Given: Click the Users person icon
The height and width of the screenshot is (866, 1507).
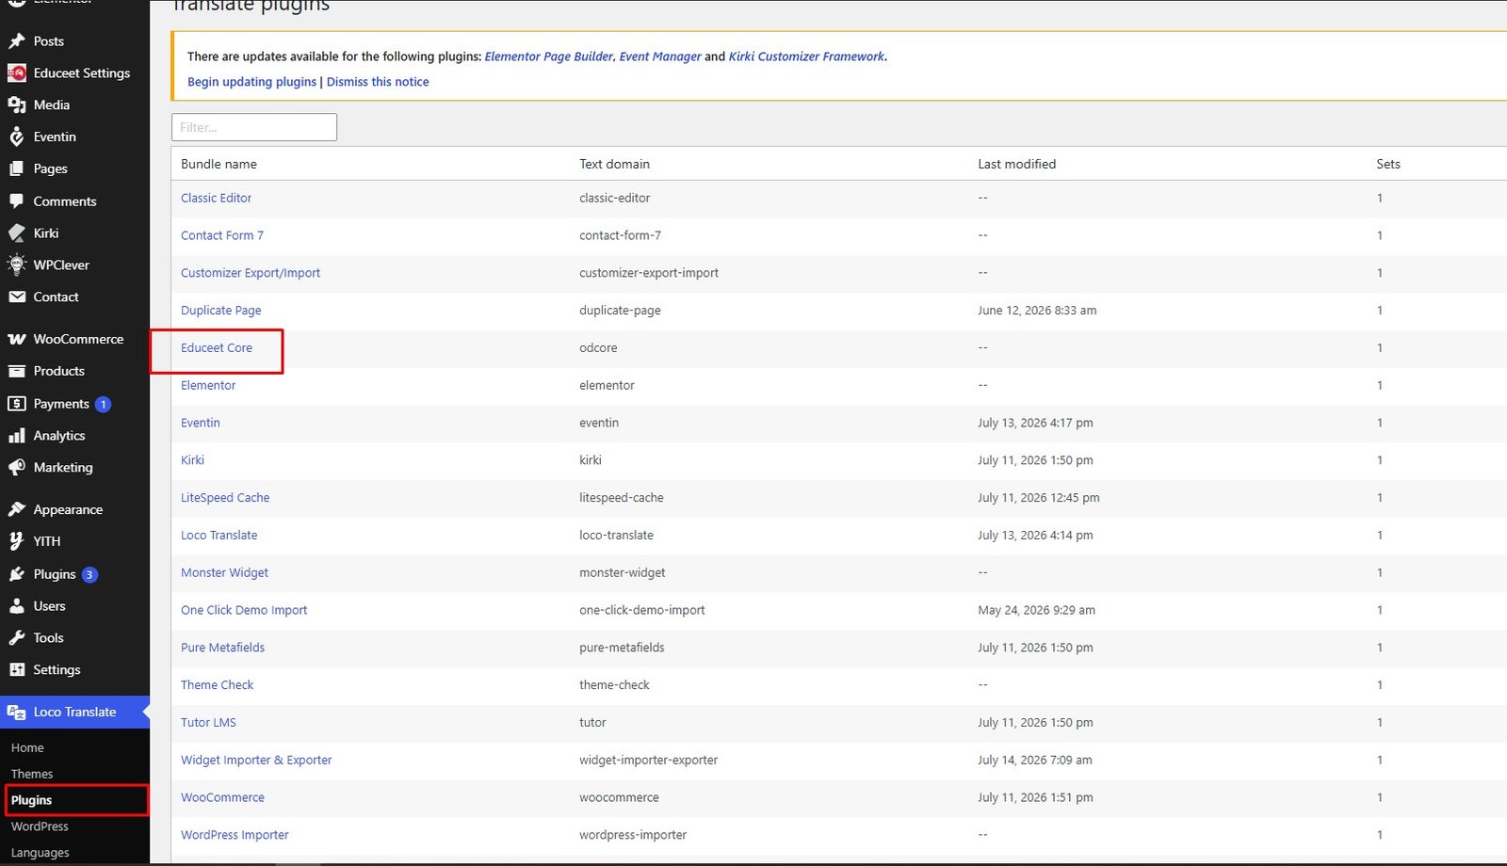Looking at the screenshot, I should [16, 606].
